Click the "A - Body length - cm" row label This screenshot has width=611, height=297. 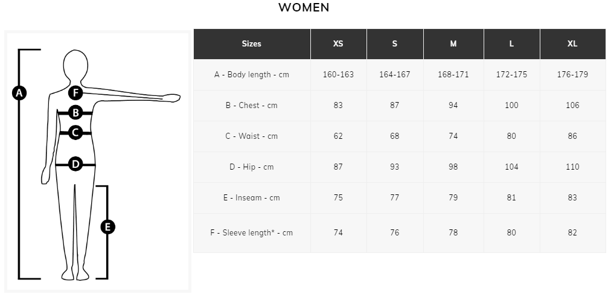coord(251,75)
